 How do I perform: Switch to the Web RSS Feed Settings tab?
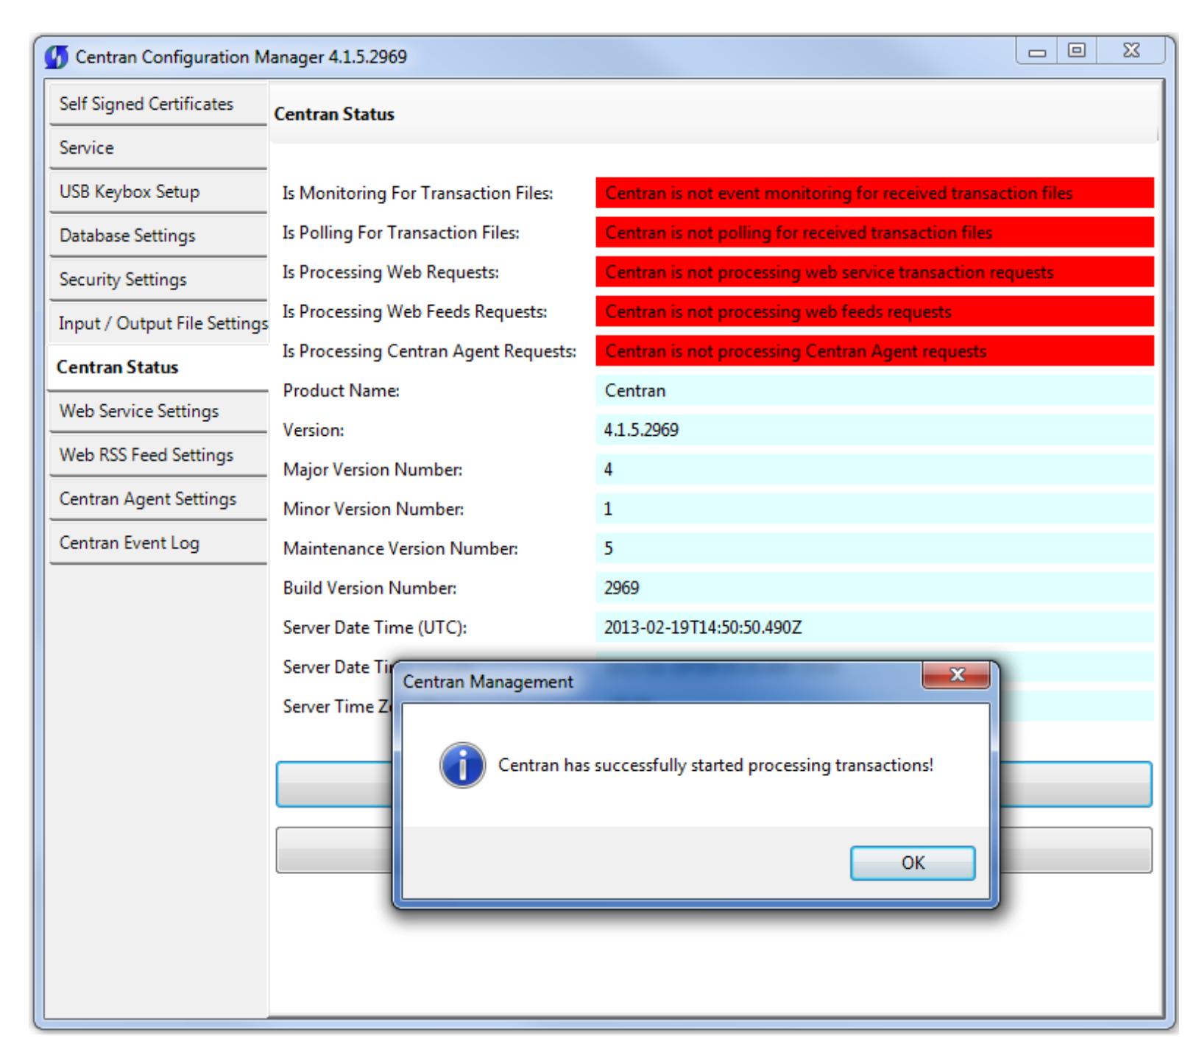[158, 455]
